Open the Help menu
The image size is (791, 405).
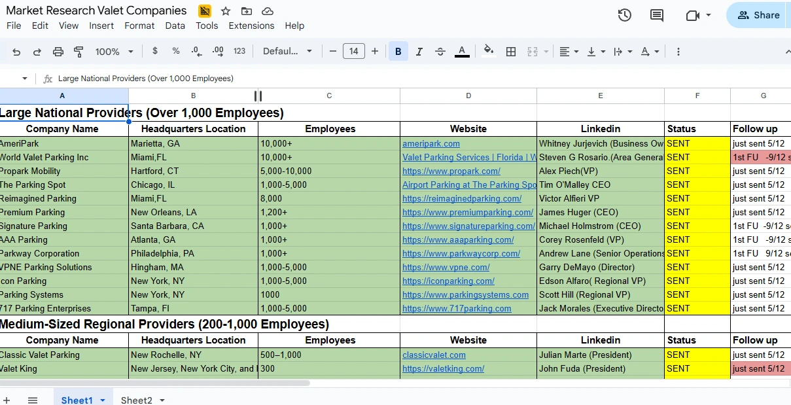point(294,26)
